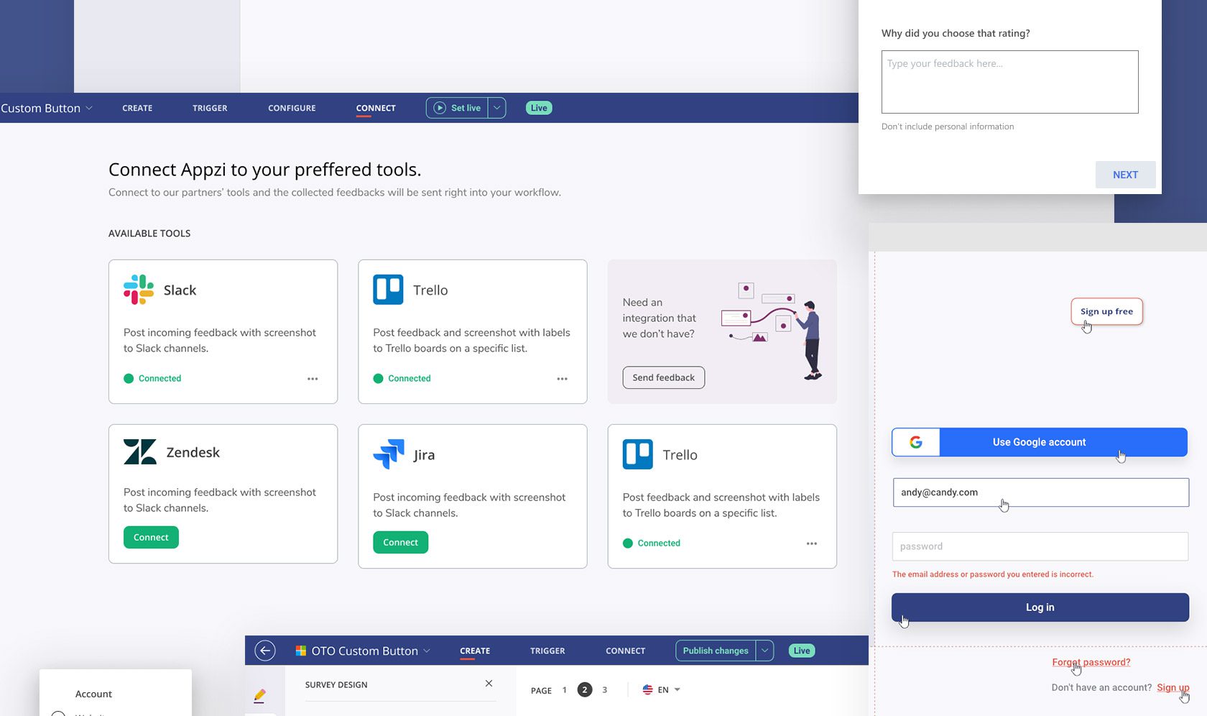Click the Send feedback button
The image size is (1207, 716).
coord(664,377)
